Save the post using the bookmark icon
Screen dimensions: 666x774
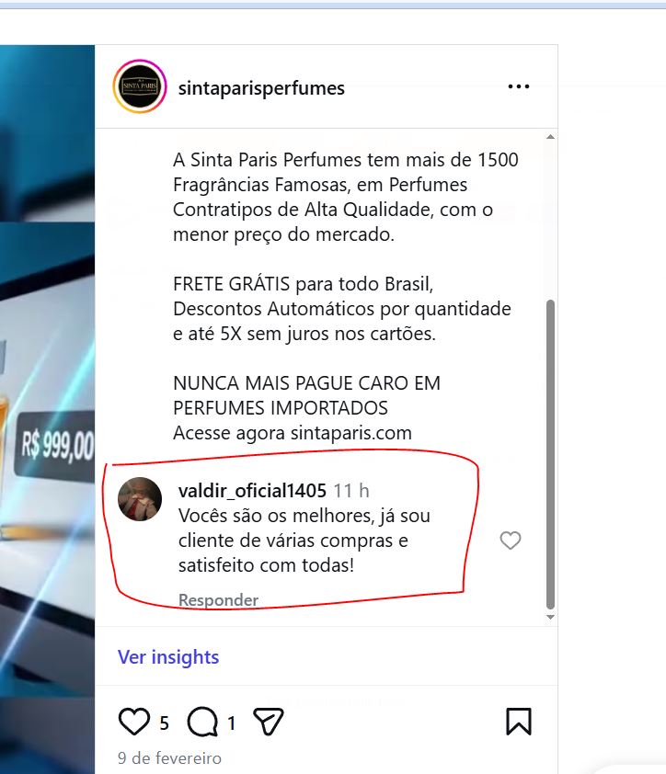tap(518, 722)
